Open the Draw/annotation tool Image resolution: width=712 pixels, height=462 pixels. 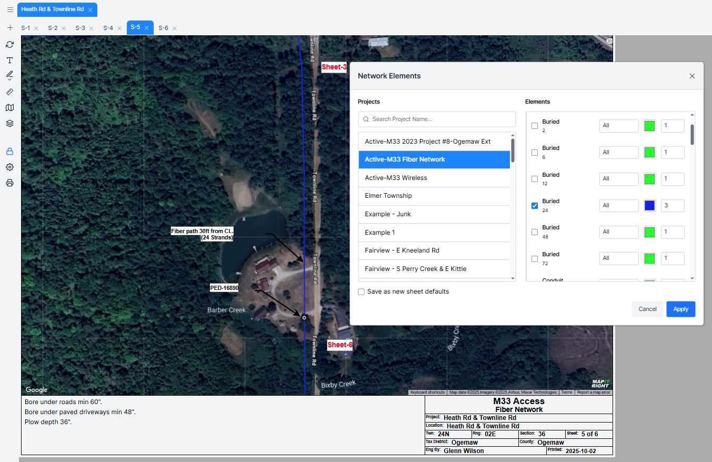9,75
